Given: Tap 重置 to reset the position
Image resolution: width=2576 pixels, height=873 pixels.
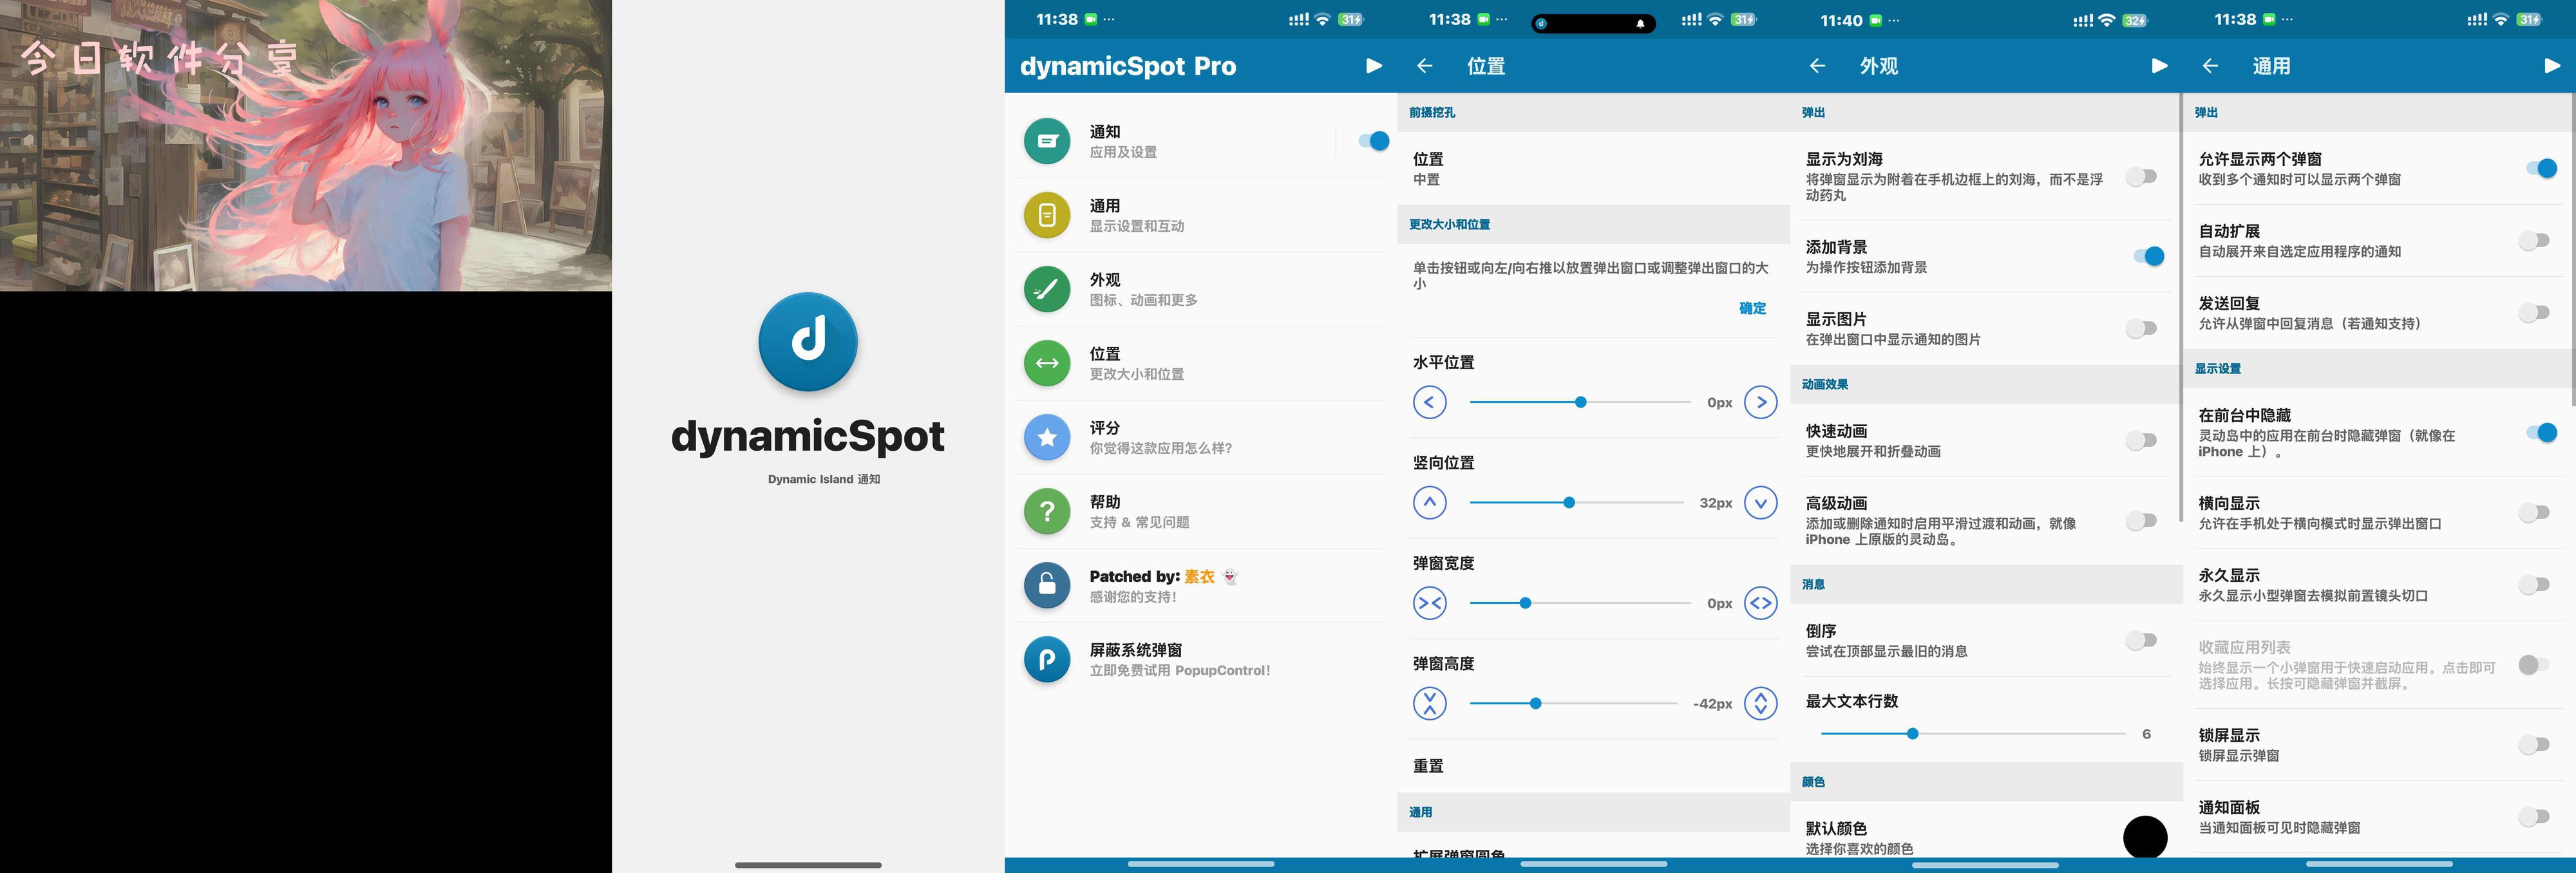Looking at the screenshot, I should (1428, 766).
